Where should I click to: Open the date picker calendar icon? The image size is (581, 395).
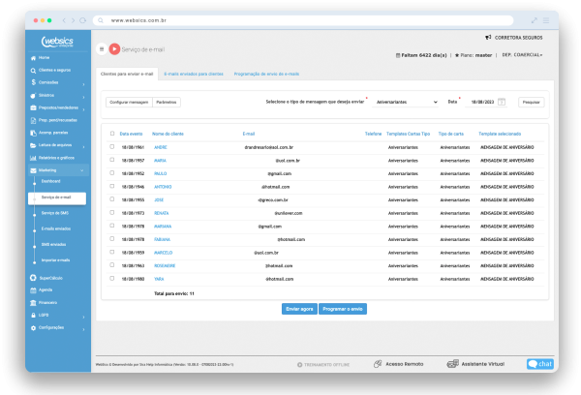point(502,102)
